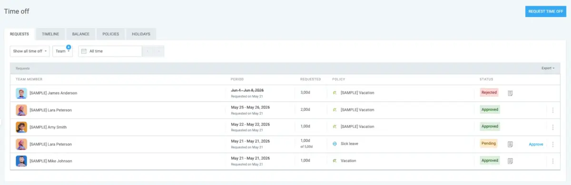Screen dimensions: 571x185
Task: Switch to the Holidays tab
Action: (141, 34)
